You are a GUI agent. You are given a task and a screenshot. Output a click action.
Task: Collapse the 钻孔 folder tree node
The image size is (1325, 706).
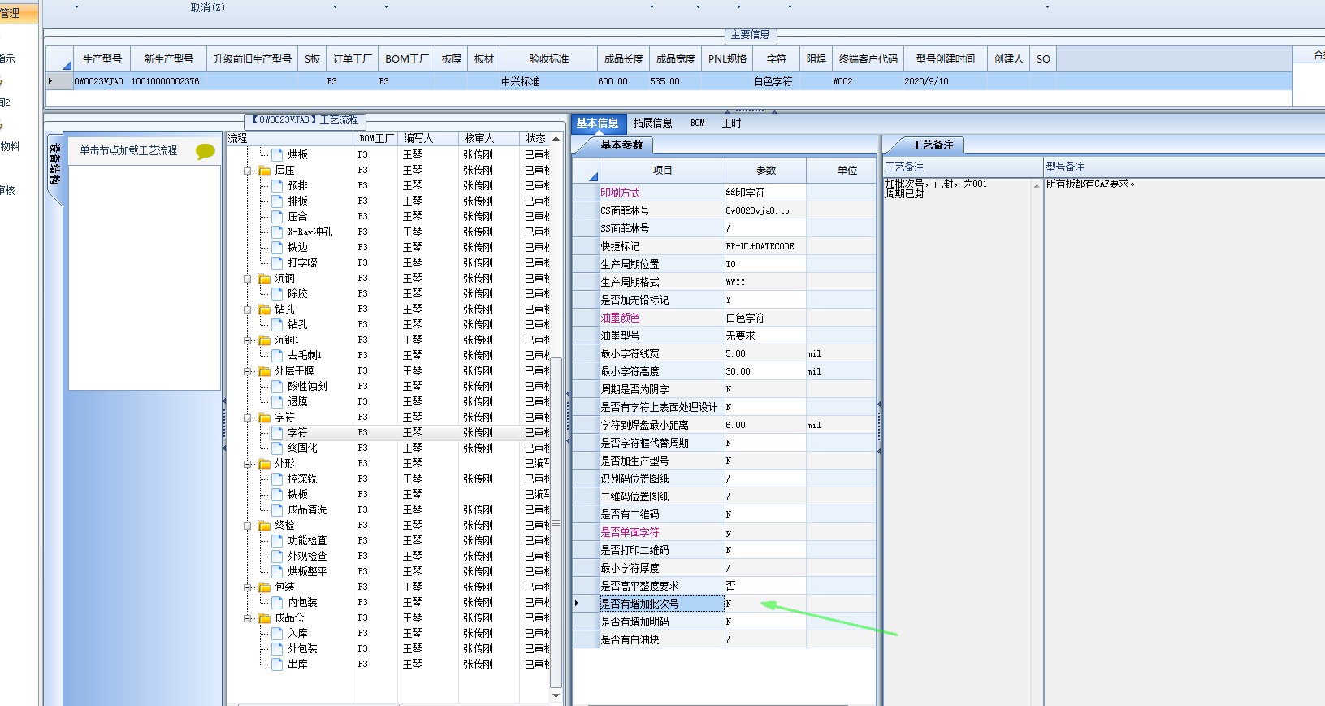tap(248, 310)
